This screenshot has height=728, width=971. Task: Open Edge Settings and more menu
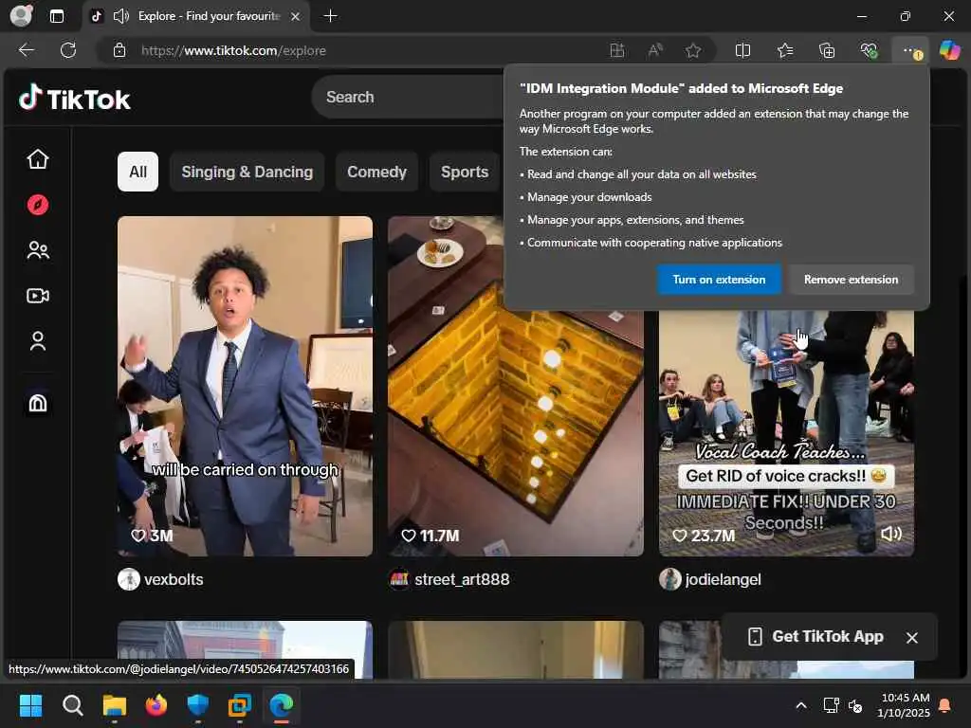[910, 50]
